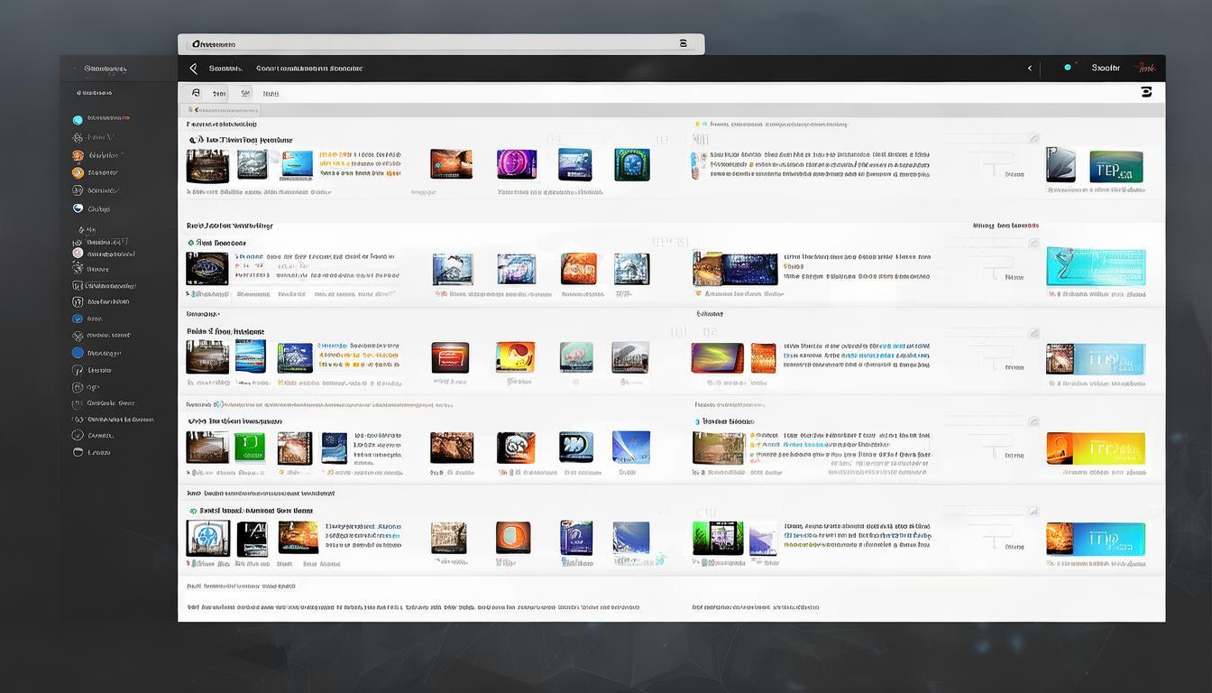Viewport: 1212px width, 693px height.
Task: Click the cyan dot indicator in the header
Action: pyautogui.click(x=1068, y=68)
